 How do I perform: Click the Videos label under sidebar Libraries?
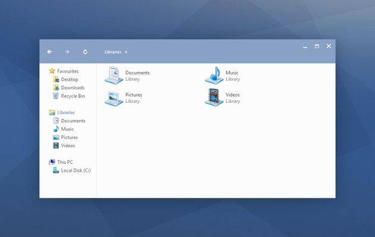[68, 146]
